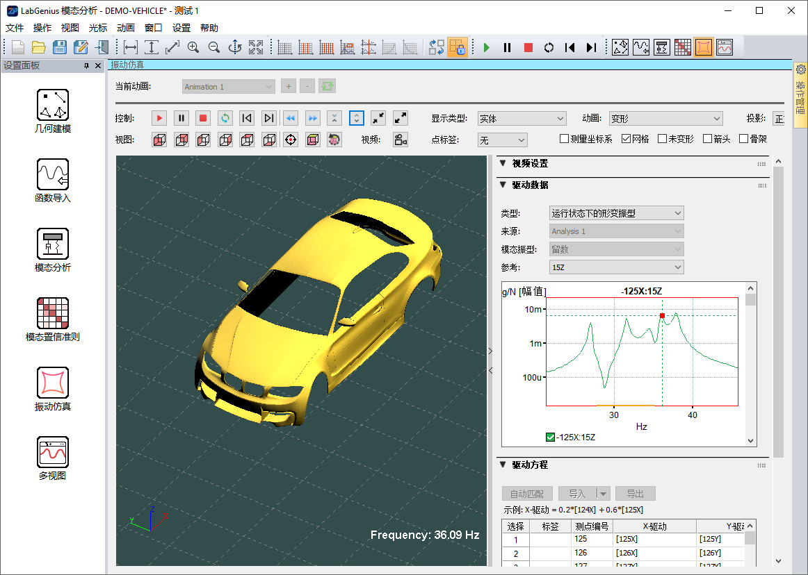
Task: Click the green loop arrows button beside 控制
Action: point(225,118)
